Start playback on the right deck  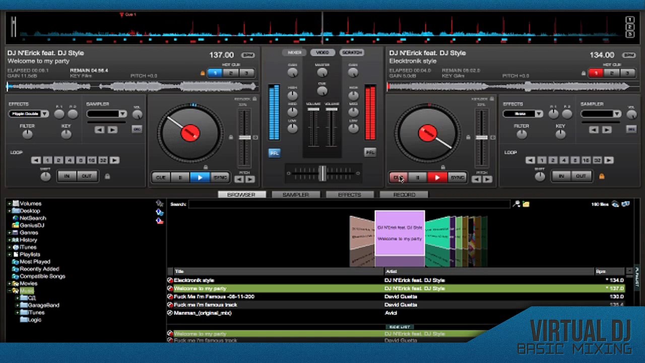[437, 177]
